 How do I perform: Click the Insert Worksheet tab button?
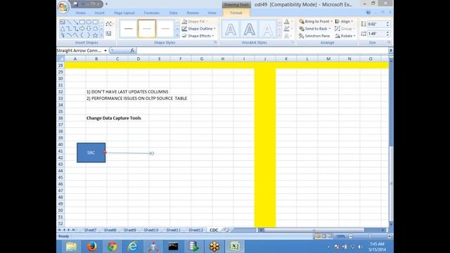(226, 230)
